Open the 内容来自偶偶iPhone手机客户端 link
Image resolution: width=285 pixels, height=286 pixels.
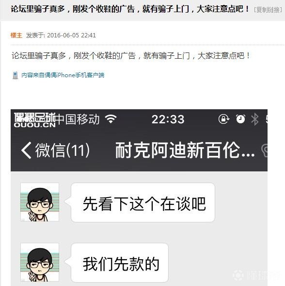63,75
